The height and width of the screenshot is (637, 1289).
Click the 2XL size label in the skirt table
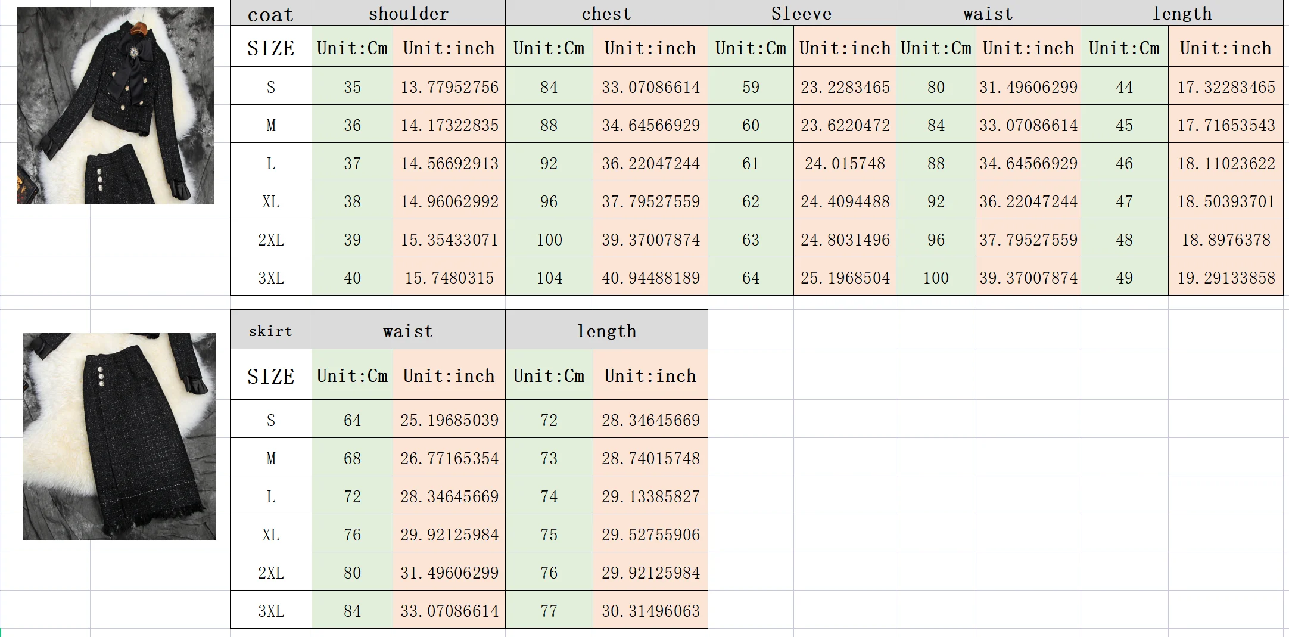point(271,572)
